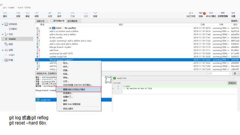Select the 'update sunjia1.txt' commit row
Screen dimensions: 240x135
tap(137, 57)
